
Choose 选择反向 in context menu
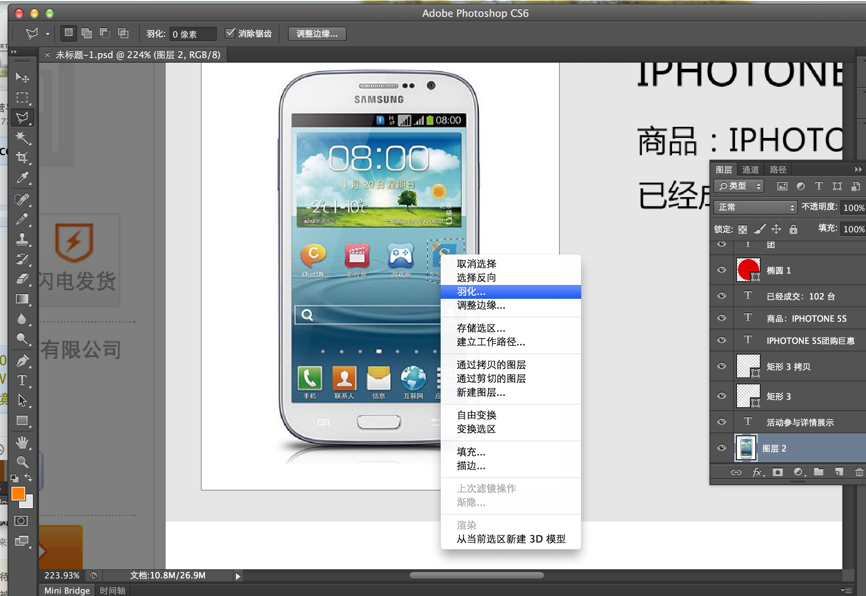(511, 278)
